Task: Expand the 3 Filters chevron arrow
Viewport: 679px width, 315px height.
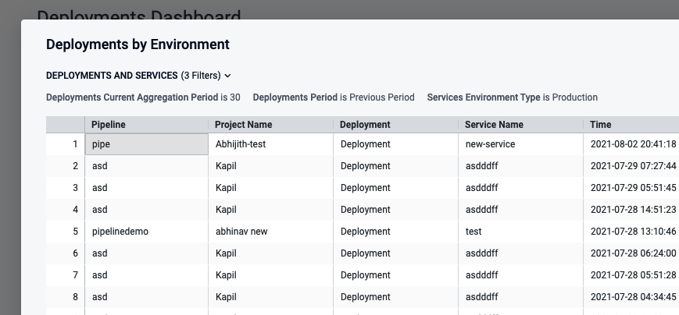Action: [x=227, y=76]
